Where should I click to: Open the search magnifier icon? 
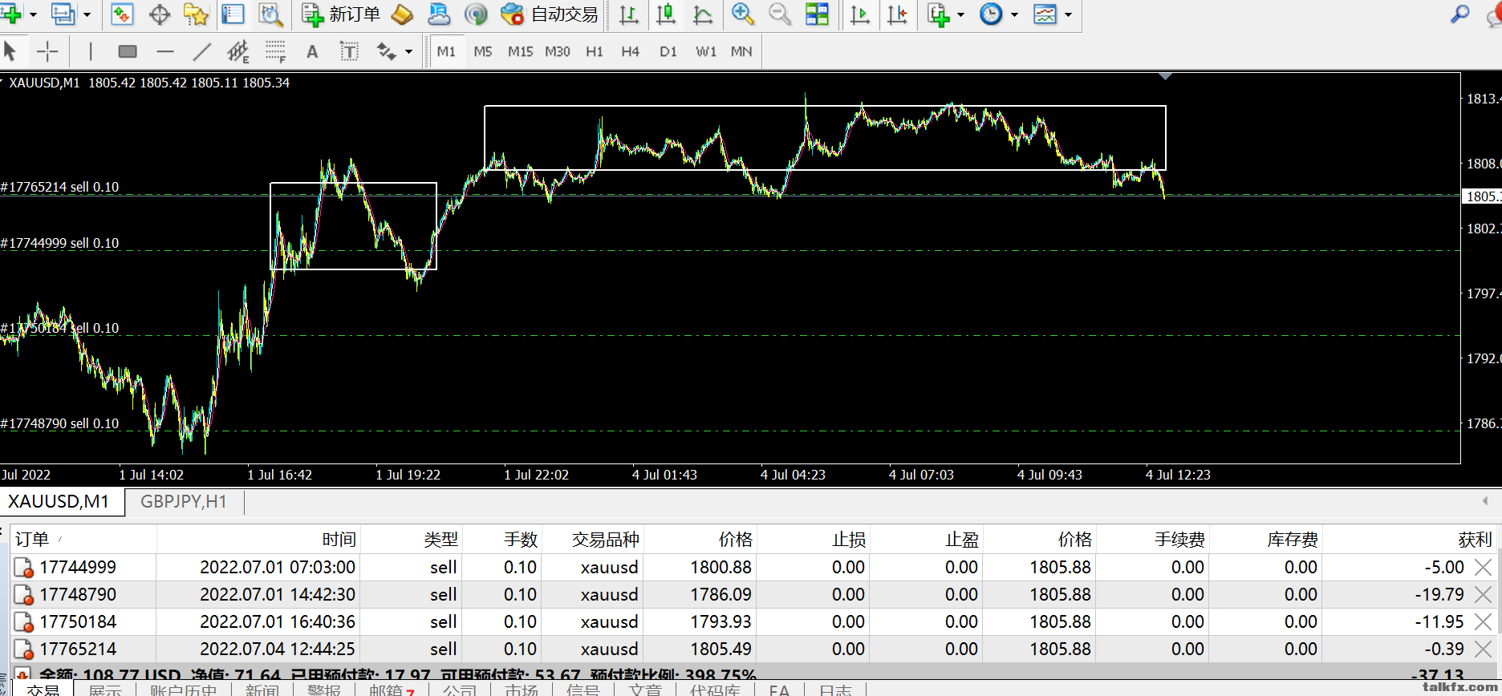point(1460,14)
